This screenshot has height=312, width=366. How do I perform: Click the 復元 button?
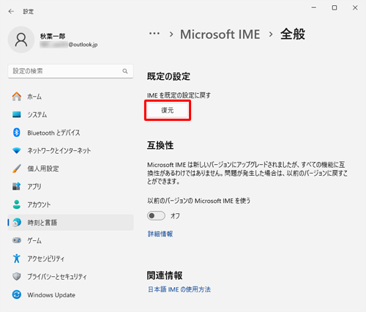(x=168, y=110)
